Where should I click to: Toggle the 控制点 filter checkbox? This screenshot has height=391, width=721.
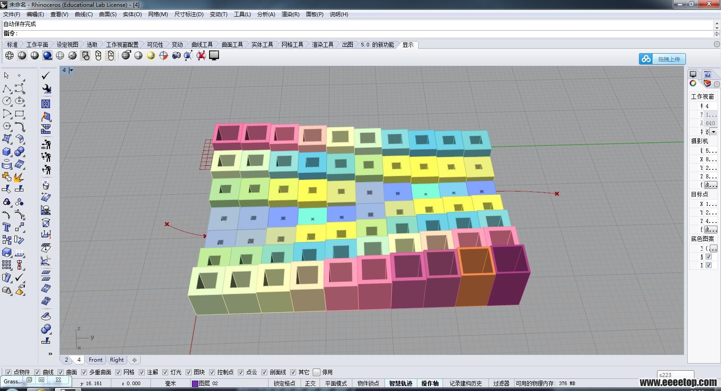click(x=212, y=372)
